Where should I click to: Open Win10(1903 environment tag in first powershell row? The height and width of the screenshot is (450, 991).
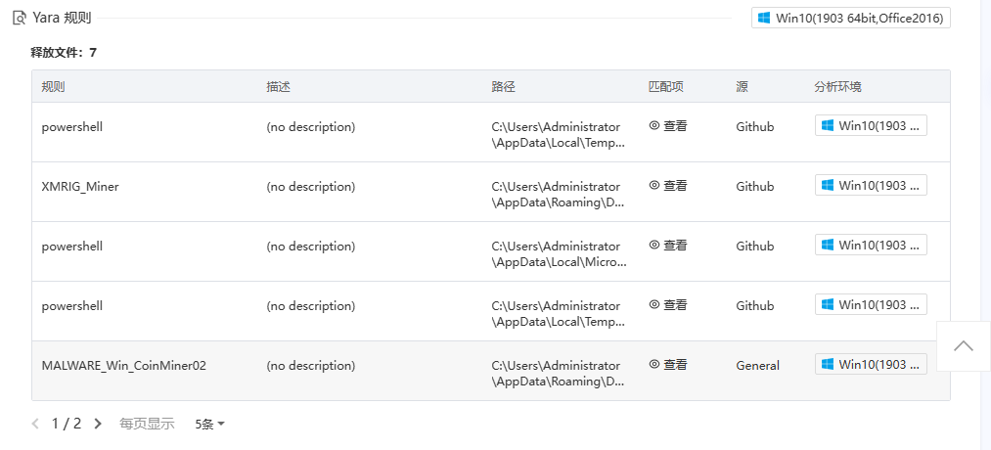tap(871, 125)
